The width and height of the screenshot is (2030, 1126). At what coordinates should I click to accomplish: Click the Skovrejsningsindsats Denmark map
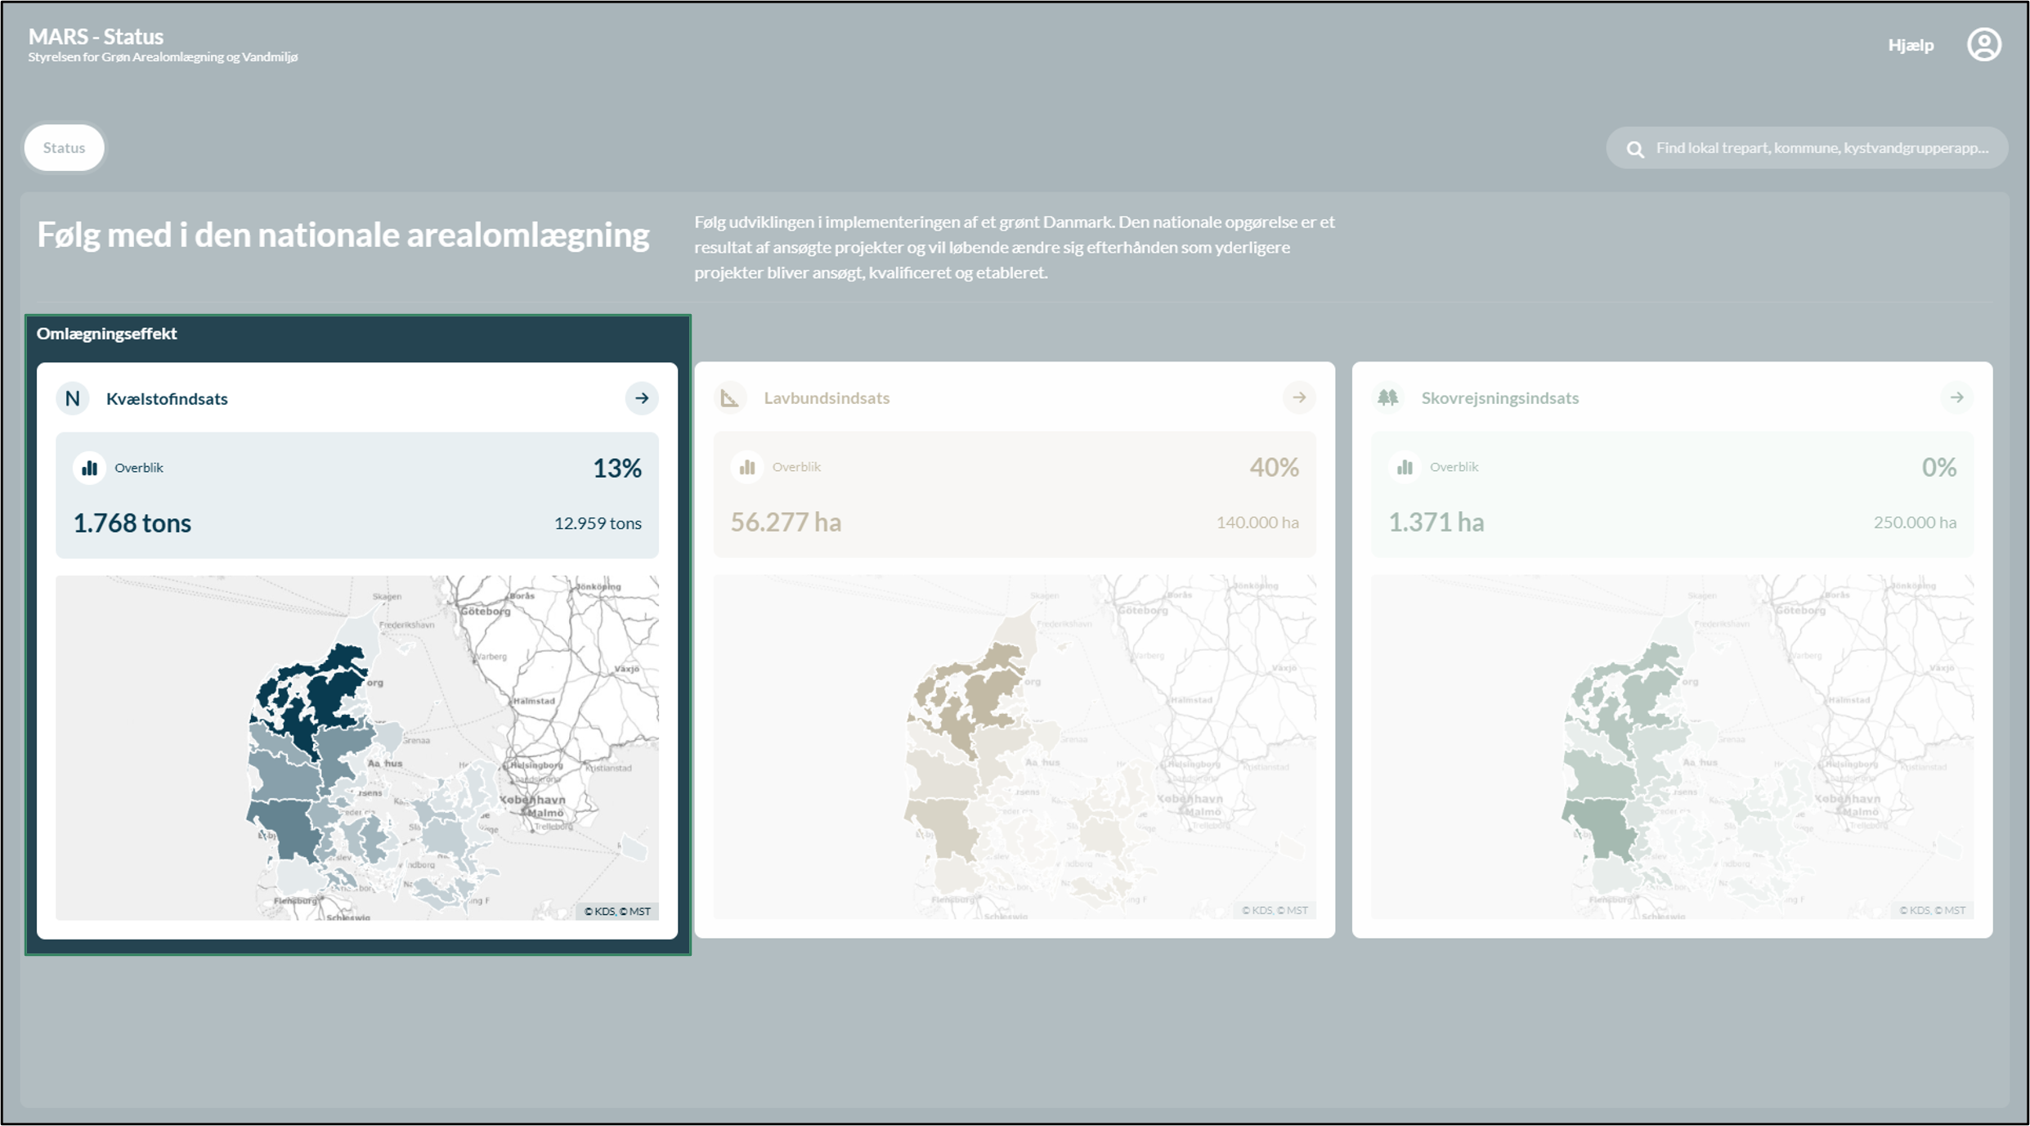pyautogui.click(x=1672, y=747)
